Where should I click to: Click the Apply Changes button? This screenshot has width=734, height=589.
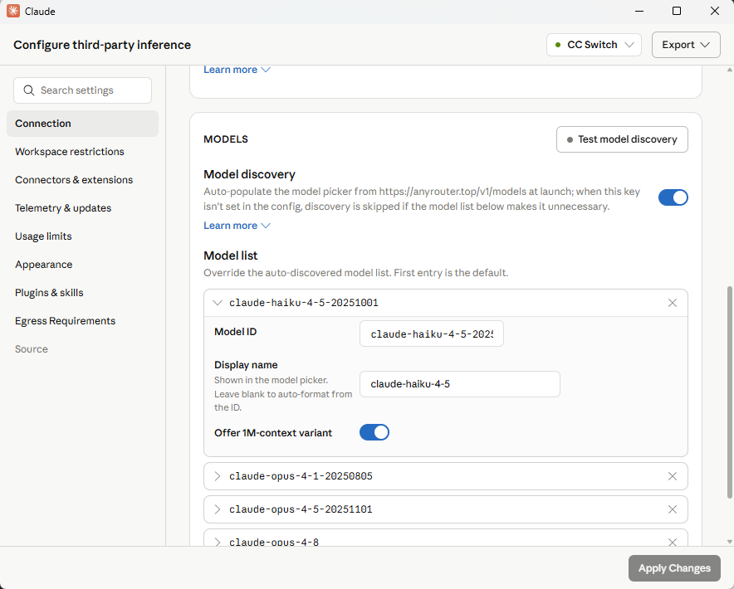[x=674, y=568]
